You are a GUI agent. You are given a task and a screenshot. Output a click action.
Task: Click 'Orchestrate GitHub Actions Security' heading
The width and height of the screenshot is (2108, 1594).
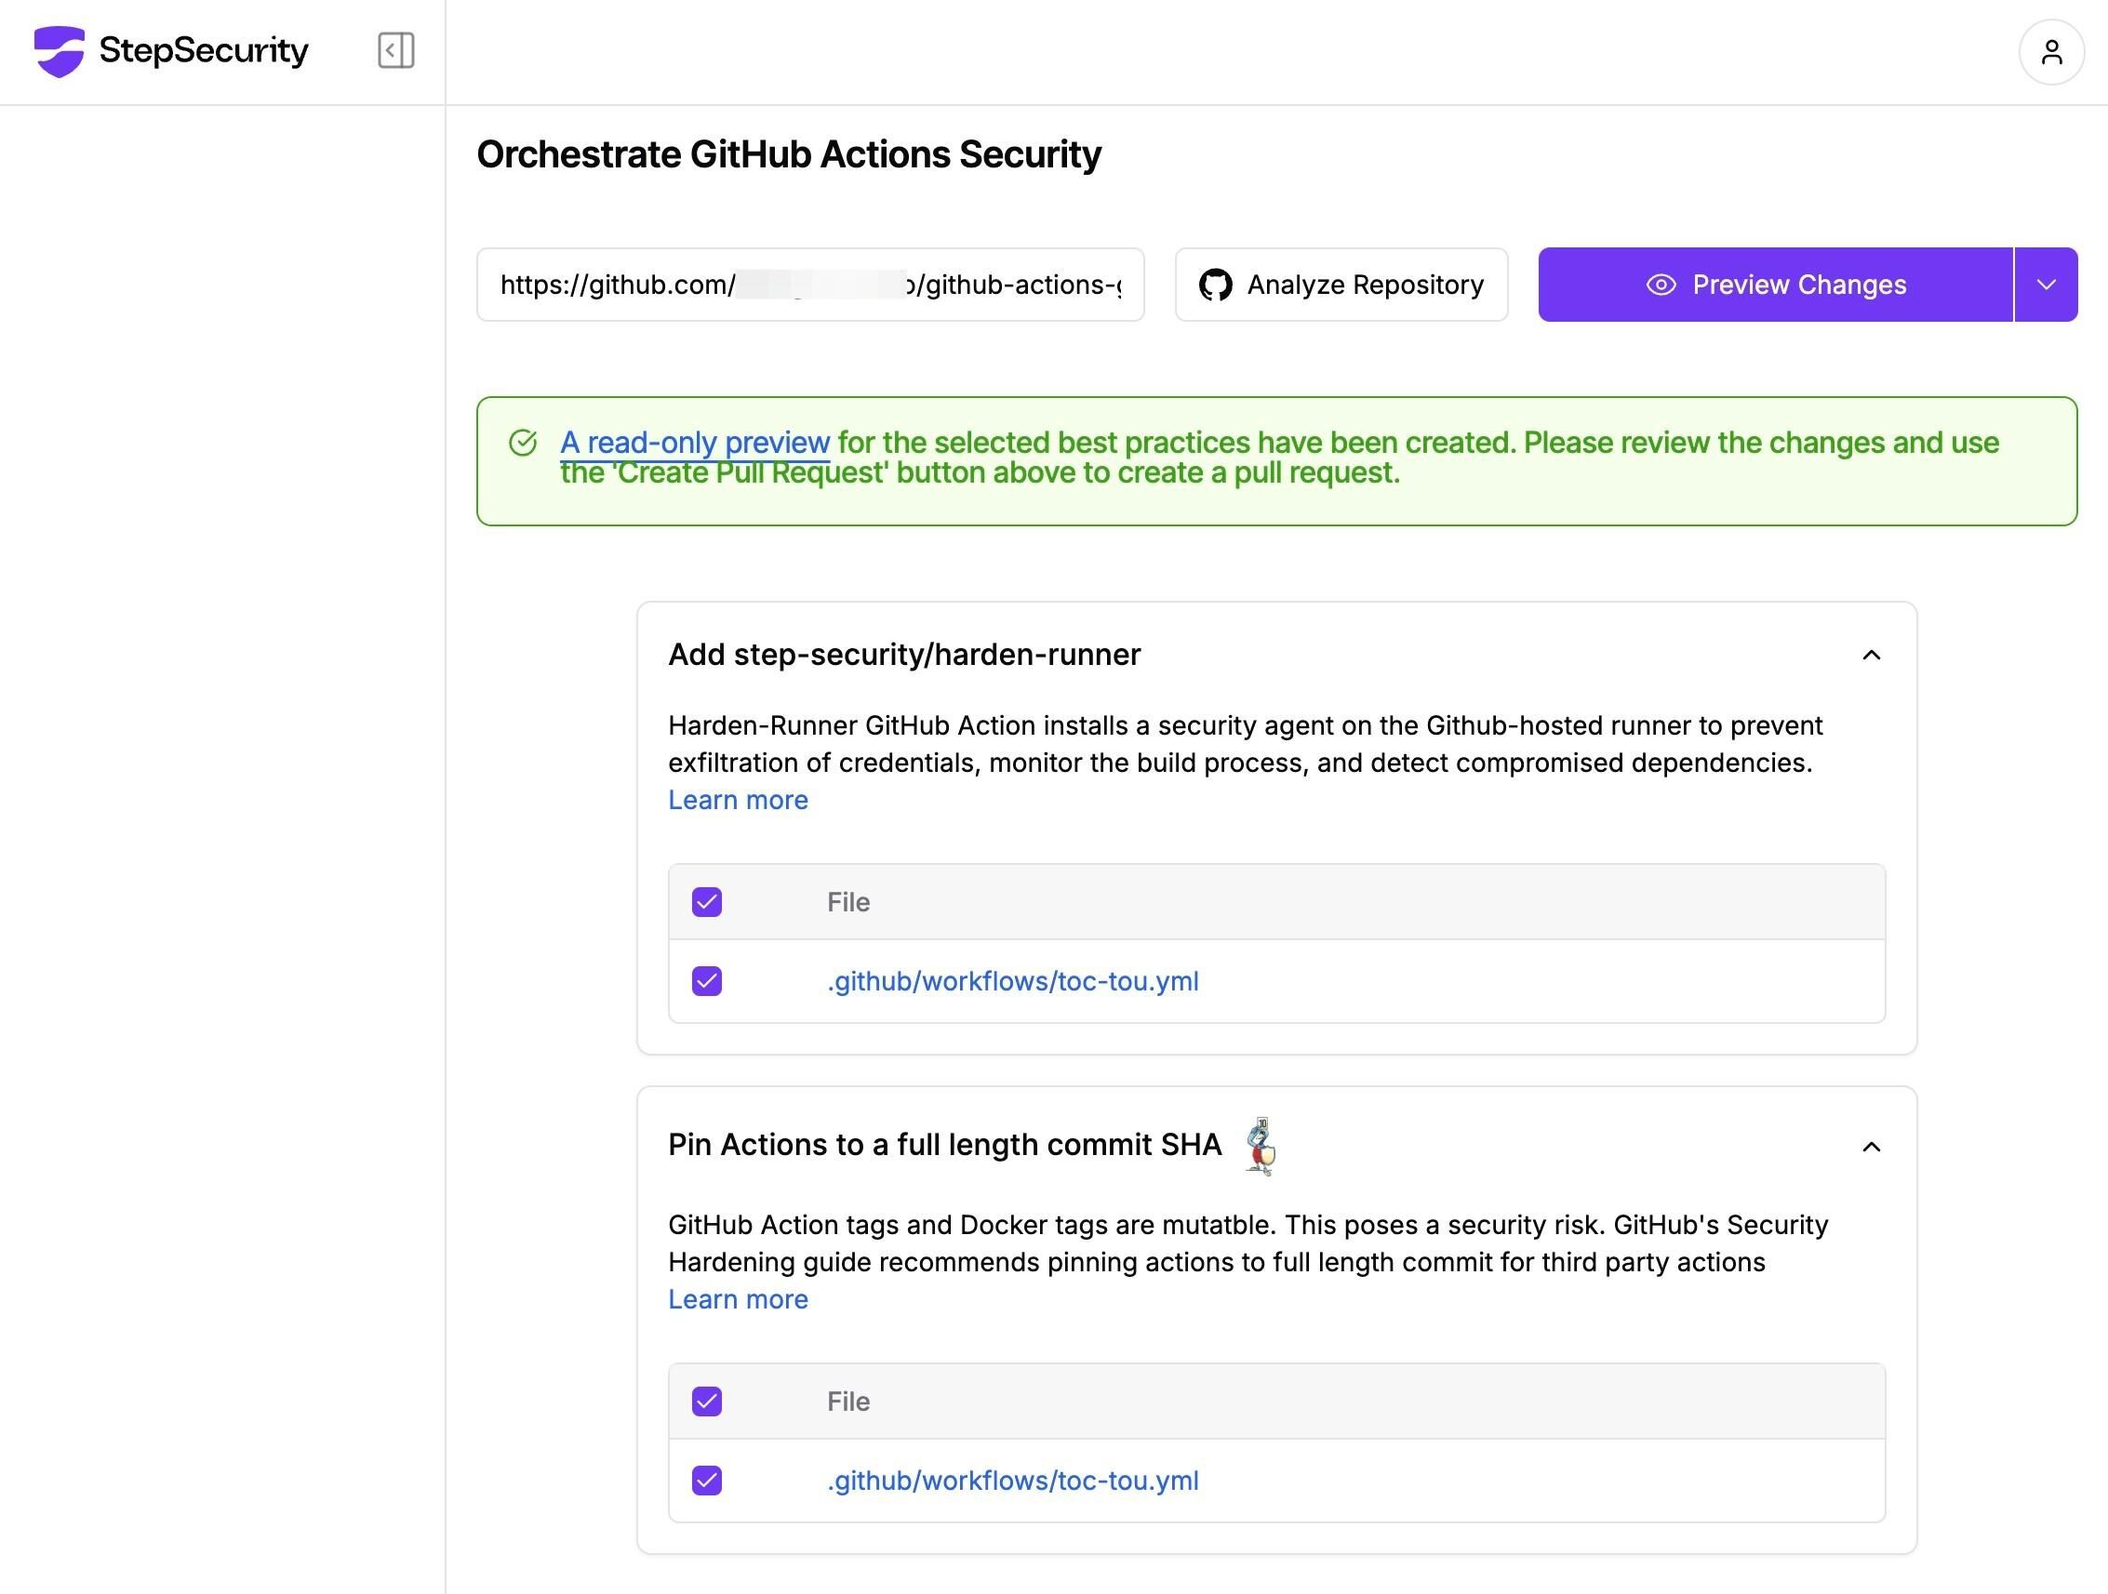(x=788, y=154)
